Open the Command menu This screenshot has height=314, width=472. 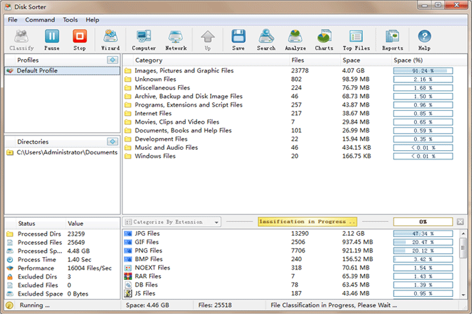[40, 20]
